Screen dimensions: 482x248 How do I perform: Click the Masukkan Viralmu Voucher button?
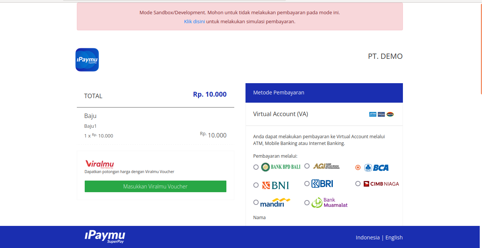tap(156, 187)
